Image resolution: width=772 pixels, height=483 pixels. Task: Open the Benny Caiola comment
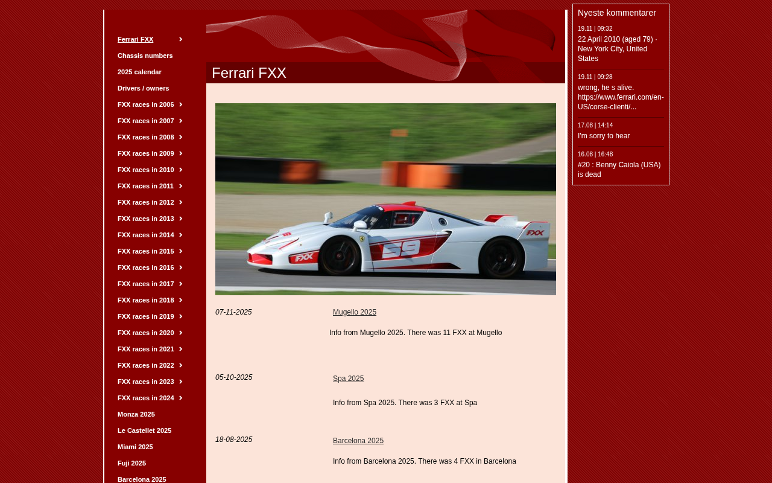click(619, 170)
